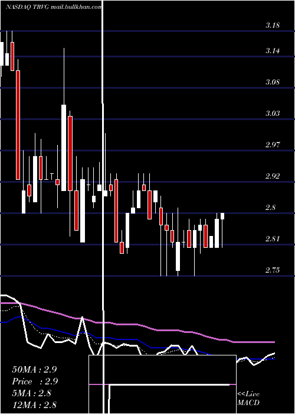Click the 3.14 price axis label
This screenshot has width=295, height=414.
(273, 51)
